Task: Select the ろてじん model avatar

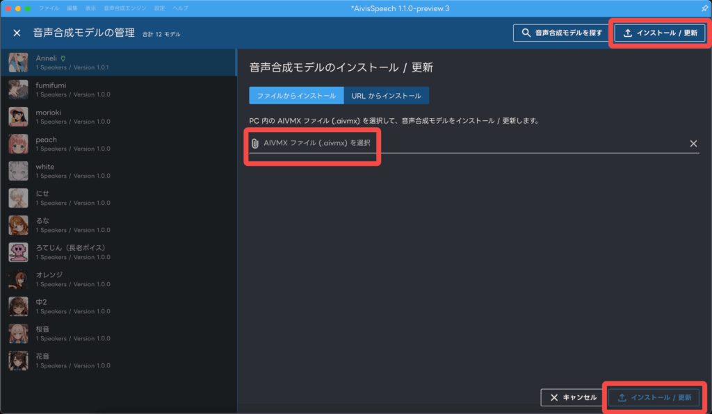Action: (18, 253)
